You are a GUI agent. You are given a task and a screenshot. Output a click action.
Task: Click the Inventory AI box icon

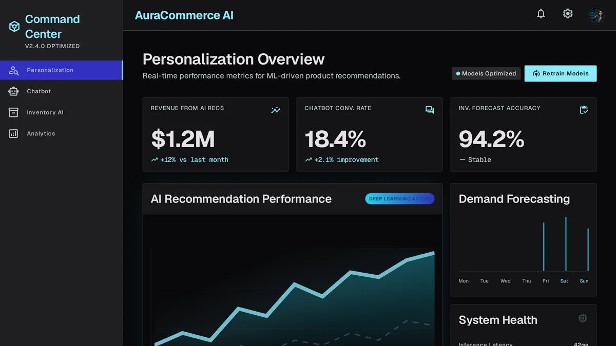[14, 112]
